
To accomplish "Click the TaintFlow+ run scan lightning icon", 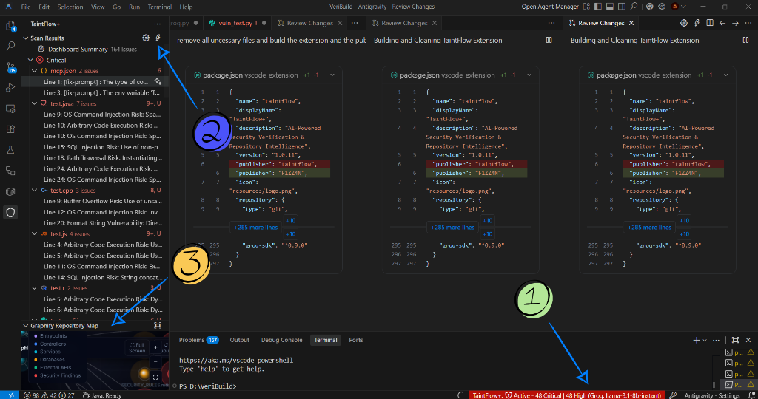I will [158, 38].
